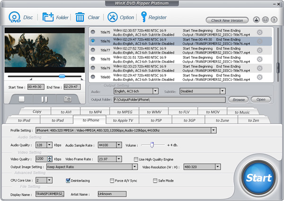The width and height of the screenshot is (284, 201).
Task: Open the Audio Sample Rate dropdown
Action: pyautogui.click(x=119, y=145)
